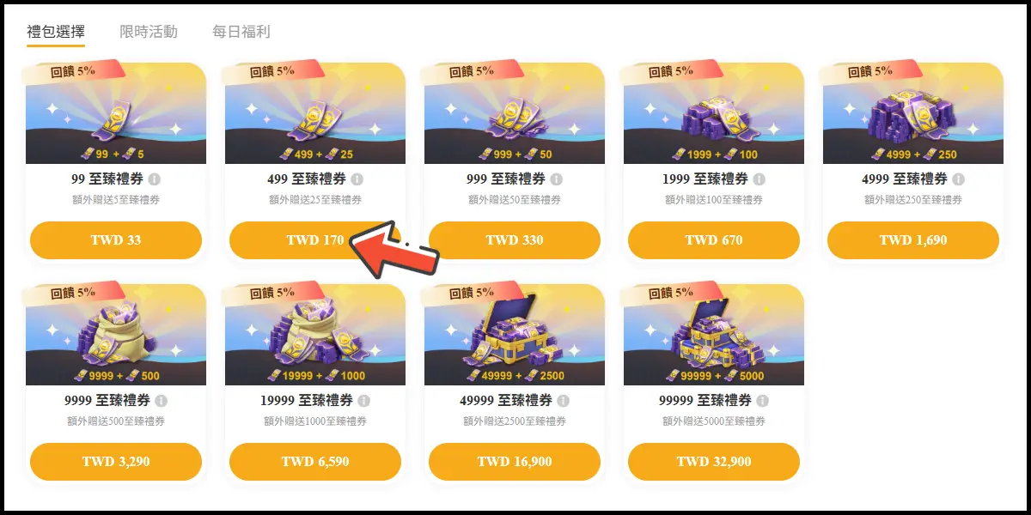The width and height of the screenshot is (1031, 515).
Task: Open info icon beside 499 至臻禮券
Action: pyautogui.click(x=357, y=179)
